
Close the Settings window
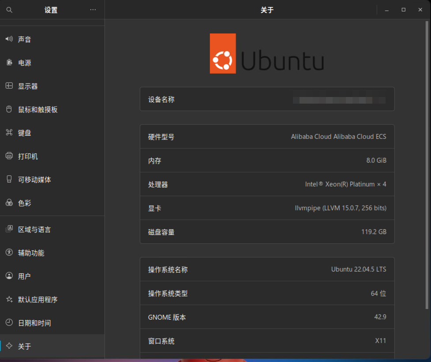pos(420,10)
